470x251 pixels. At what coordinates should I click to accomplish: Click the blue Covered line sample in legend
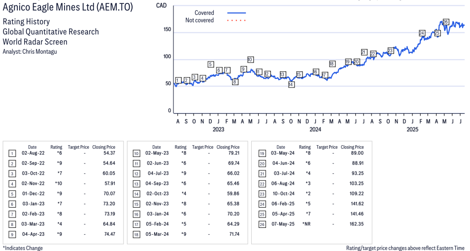(x=236, y=13)
